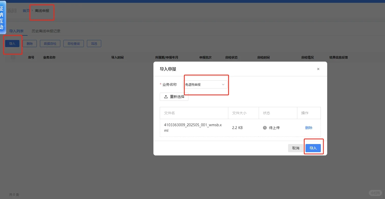Screen dimensions: 385x199
Task: Click the clock icon next to 待上传 status
Action: click(265, 127)
